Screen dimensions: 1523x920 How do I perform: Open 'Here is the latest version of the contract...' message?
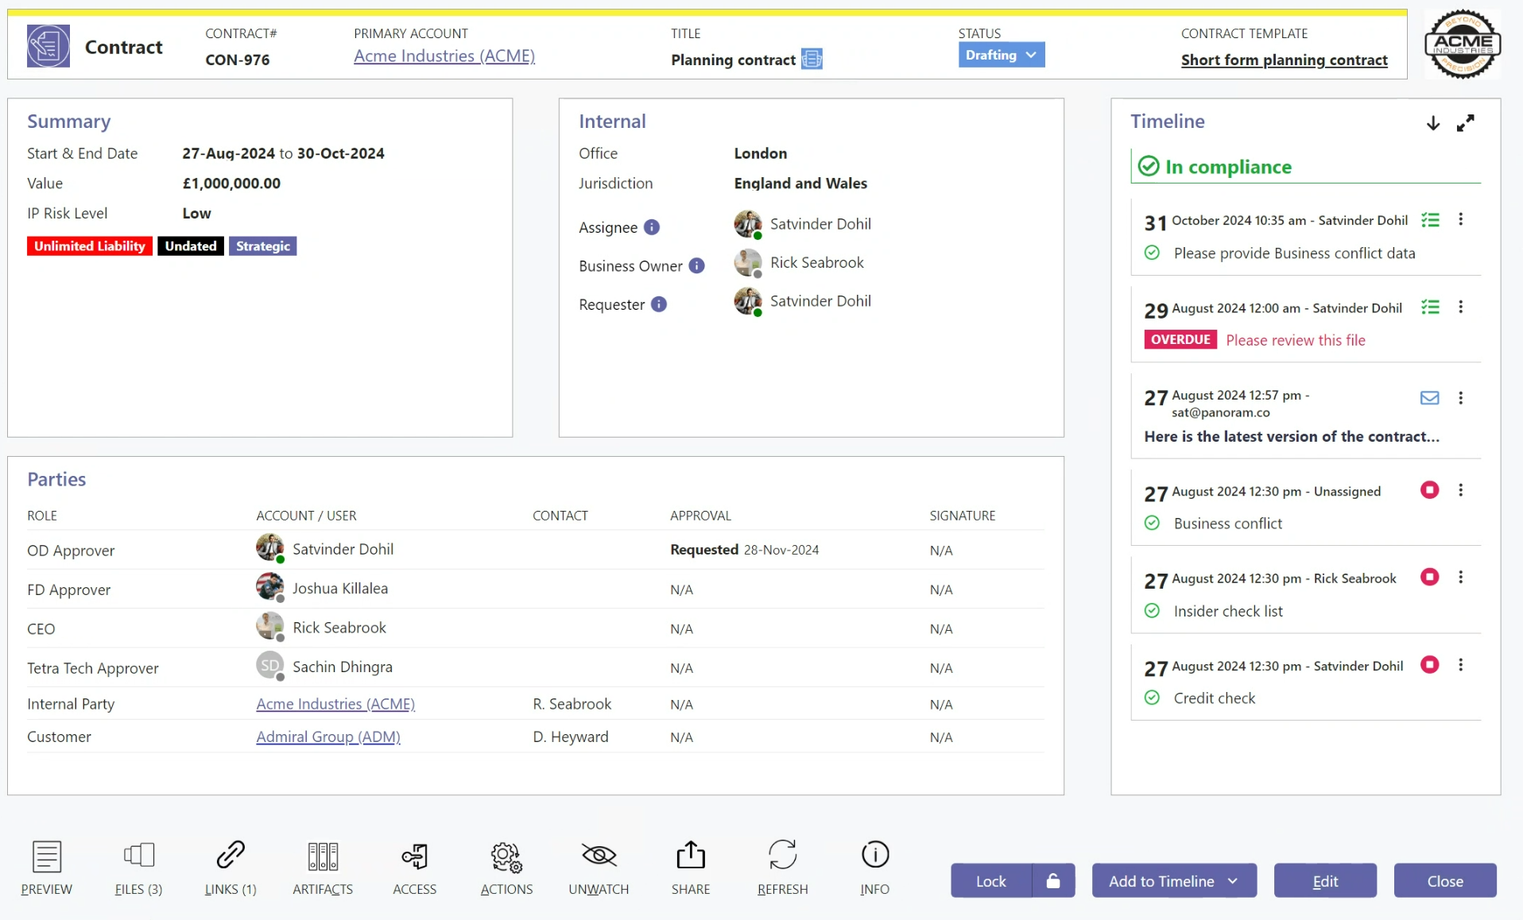pyautogui.click(x=1292, y=436)
